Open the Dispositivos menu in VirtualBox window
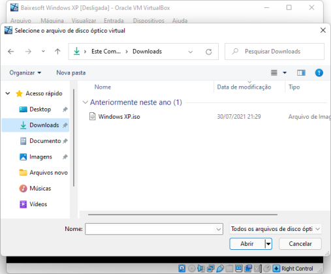 coord(148,21)
